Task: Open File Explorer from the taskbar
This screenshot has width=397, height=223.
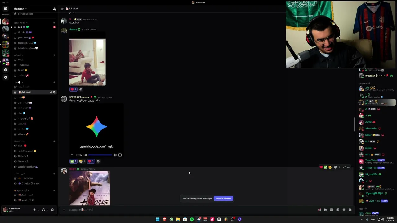Action: [x=178, y=219]
